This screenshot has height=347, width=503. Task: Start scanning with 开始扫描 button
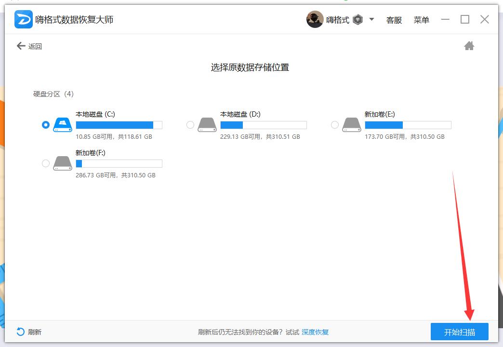459,332
